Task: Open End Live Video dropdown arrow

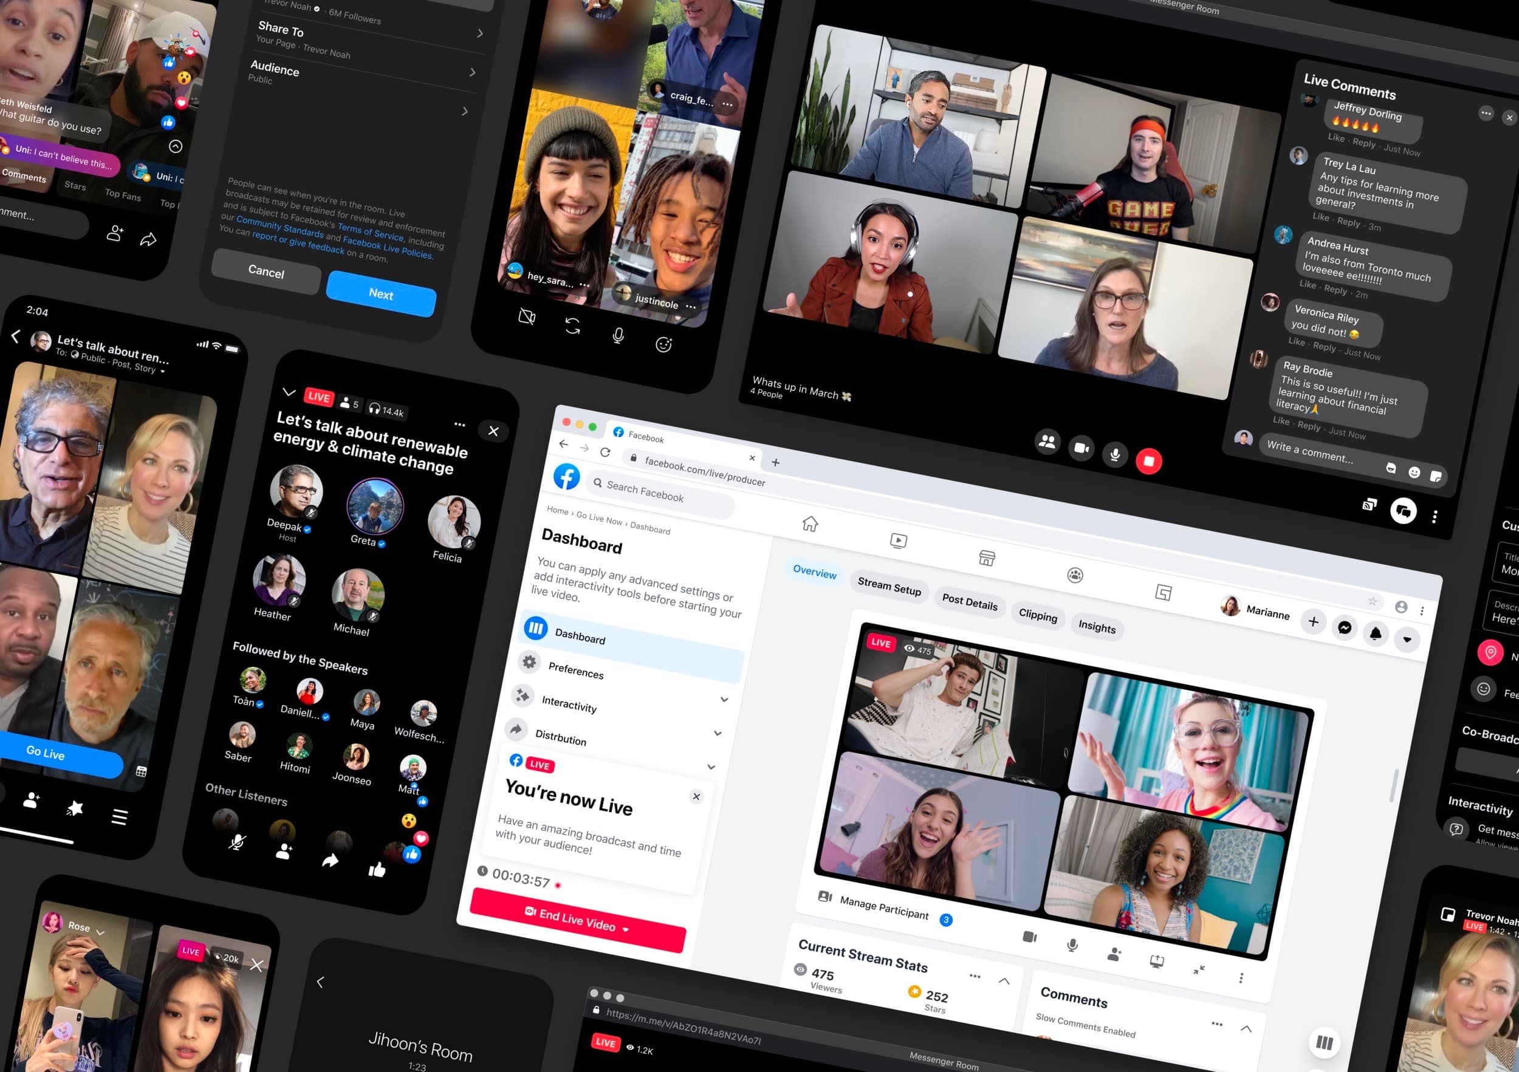Action: tap(626, 929)
